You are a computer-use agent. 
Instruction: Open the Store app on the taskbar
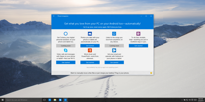(x=60, y=100)
